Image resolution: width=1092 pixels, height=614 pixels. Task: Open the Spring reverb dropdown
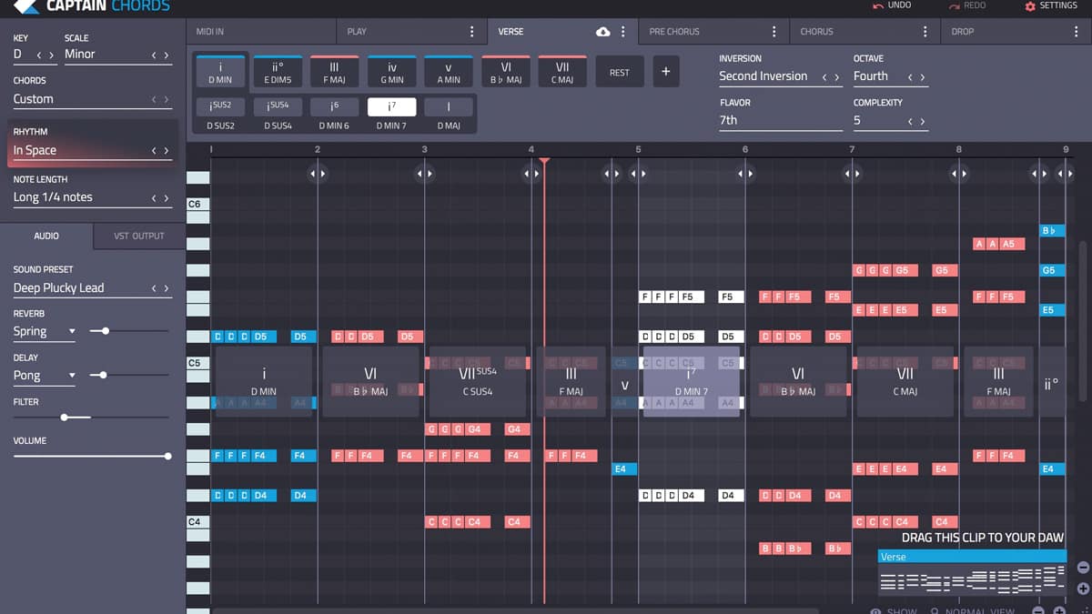[x=41, y=331]
